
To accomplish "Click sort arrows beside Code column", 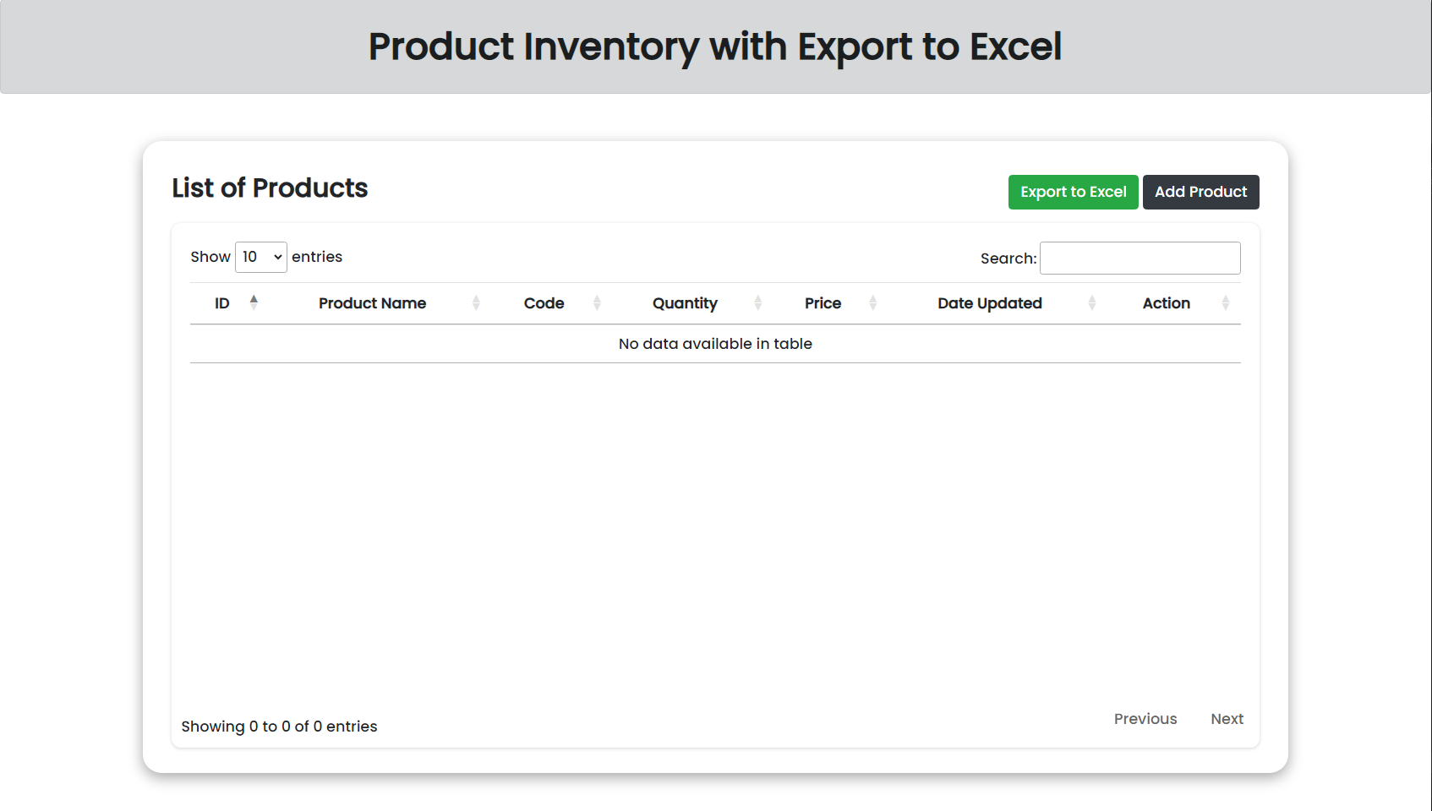I will point(597,302).
